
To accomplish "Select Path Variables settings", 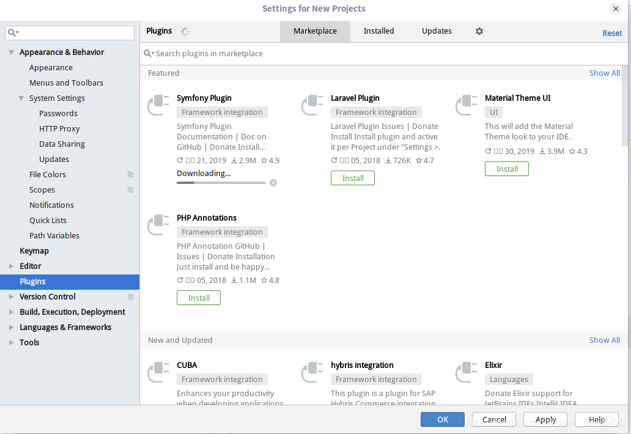I will [54, 236].
